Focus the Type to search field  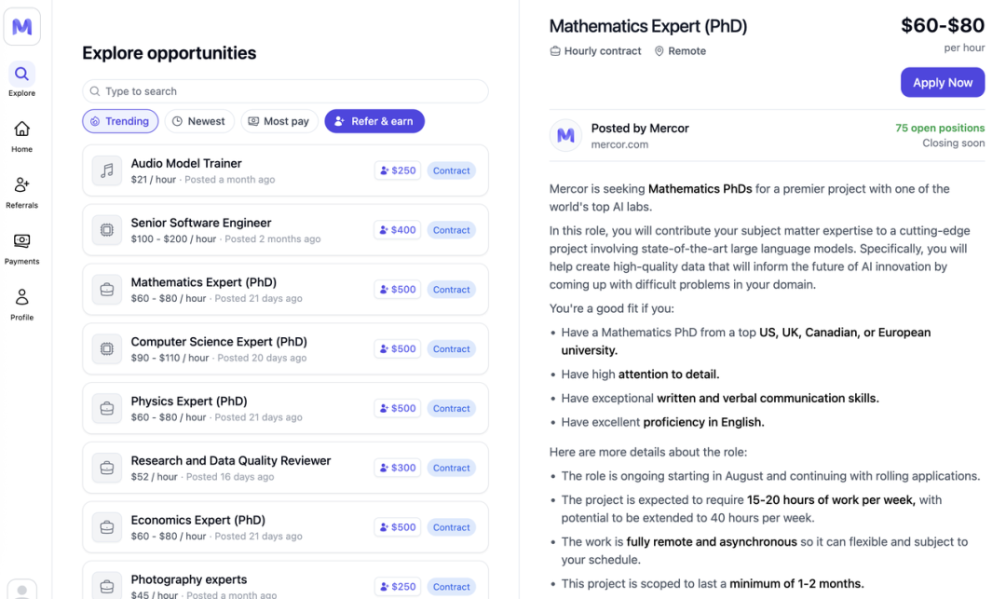[285, 91]
